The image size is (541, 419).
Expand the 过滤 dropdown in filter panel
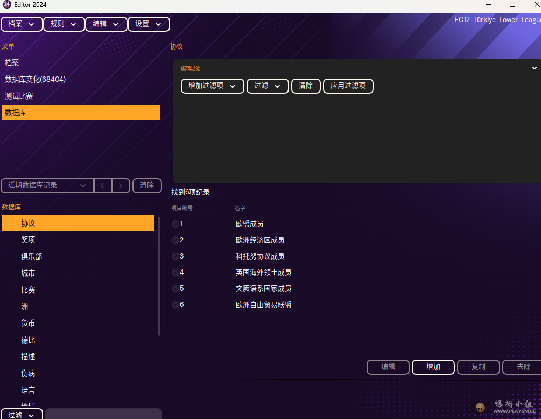tap(267, 86)
